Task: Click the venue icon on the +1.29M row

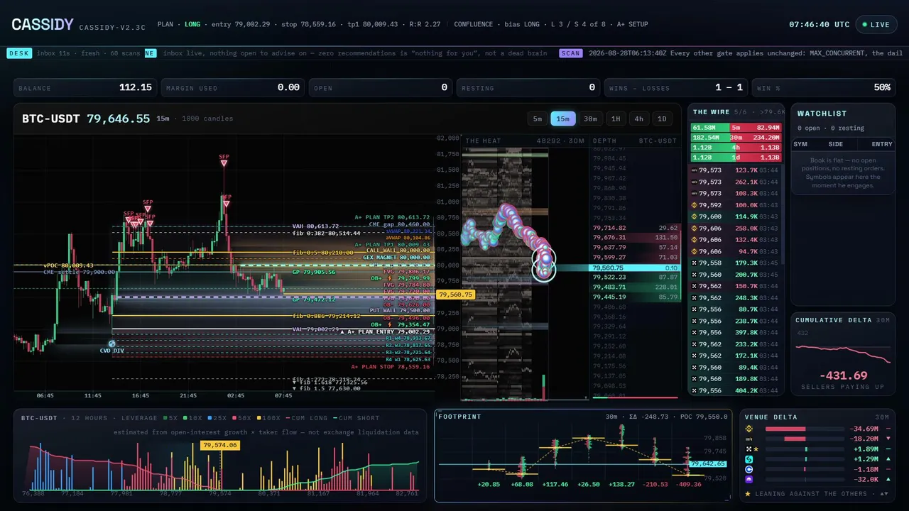Action: click(x=749, y=459)
